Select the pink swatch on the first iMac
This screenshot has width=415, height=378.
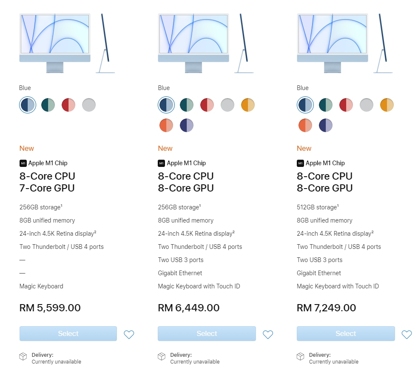click(x=68, y=104)
